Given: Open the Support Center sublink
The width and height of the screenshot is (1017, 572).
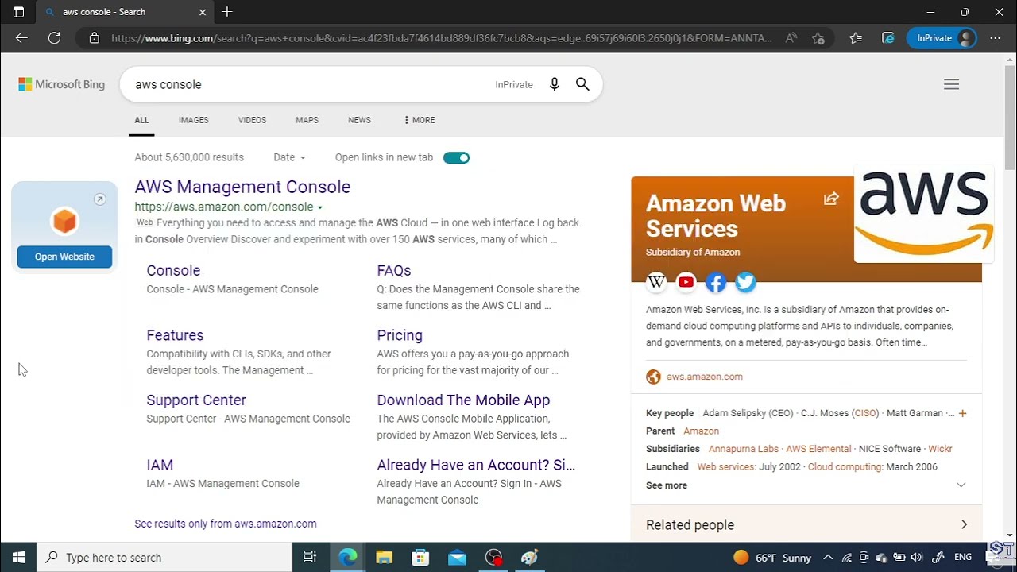Looking at the screenshot, I should (x=196, y=400).
